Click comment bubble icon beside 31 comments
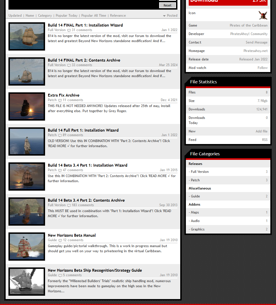This screenshot has height=305, width=276. click(69, 30)
